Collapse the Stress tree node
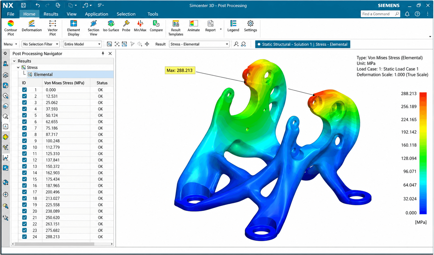 pyautogui.click(x=18, y=68)
